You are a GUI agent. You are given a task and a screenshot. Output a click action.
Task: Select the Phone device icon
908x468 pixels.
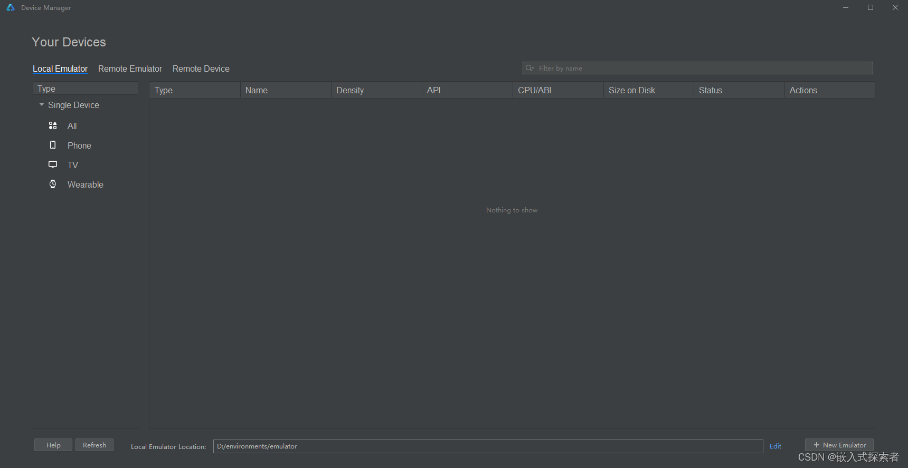tap(53, 145)
